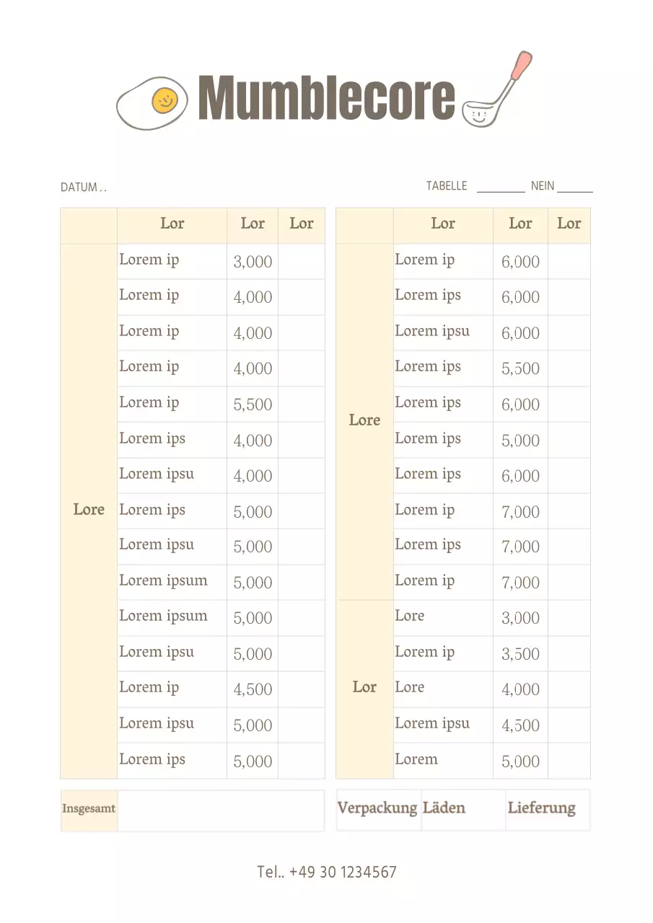
Task: Choose the Verpackung option
Action: tap(378, 808)
